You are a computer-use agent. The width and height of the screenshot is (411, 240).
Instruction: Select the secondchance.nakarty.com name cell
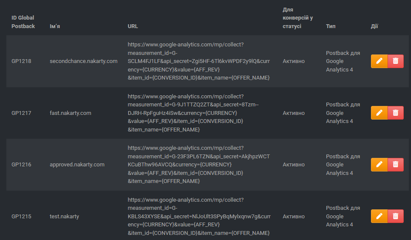[x=83, y=61]
